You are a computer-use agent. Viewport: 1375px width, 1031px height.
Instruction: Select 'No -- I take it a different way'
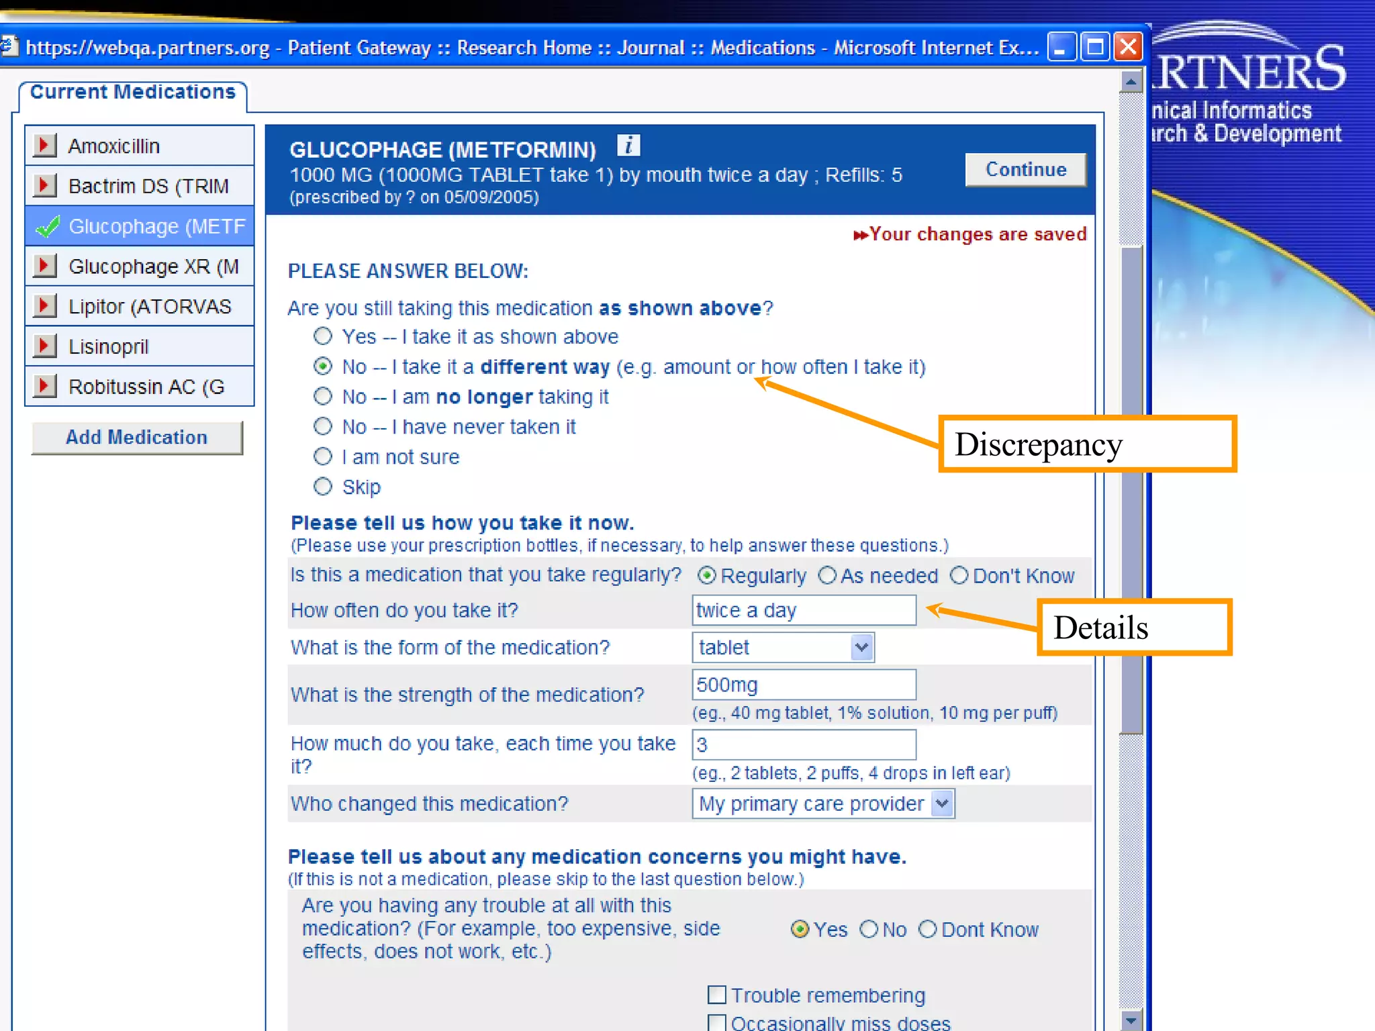click(x=323, y=366)
